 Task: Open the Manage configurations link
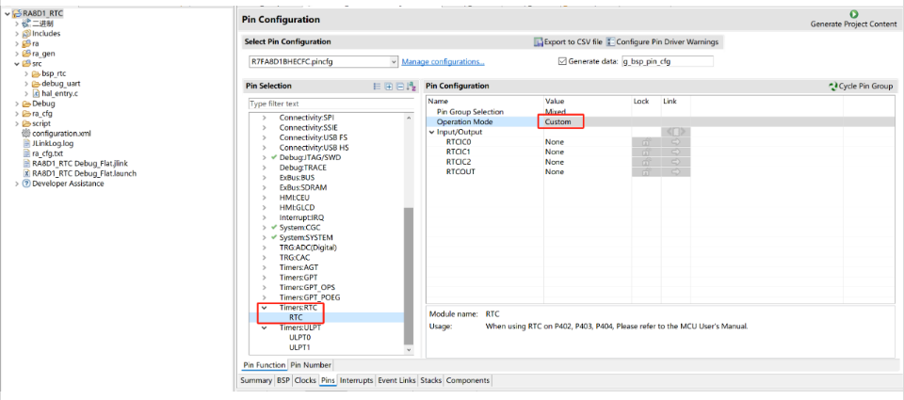[x=443, y=62]
